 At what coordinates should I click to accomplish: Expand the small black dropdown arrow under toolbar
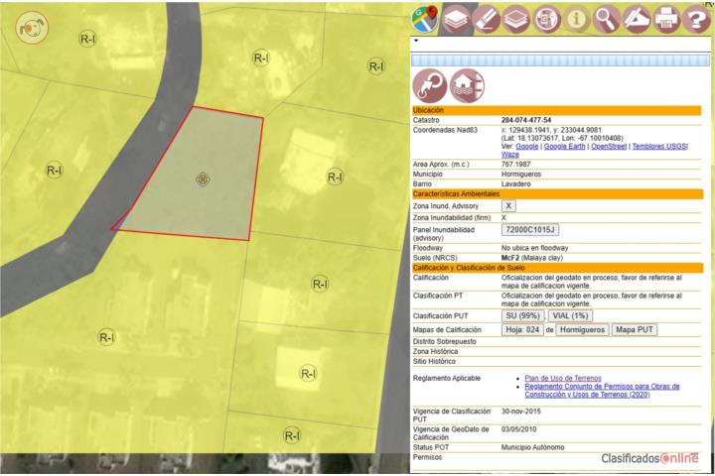click(x=416, y=41)
